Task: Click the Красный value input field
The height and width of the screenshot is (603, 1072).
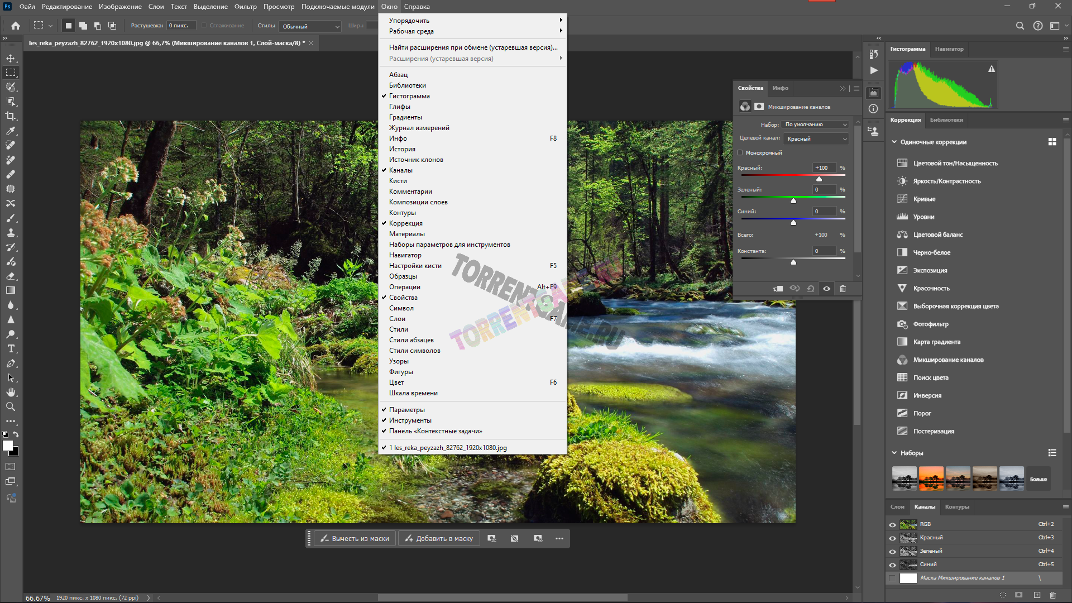Action: 824,167
